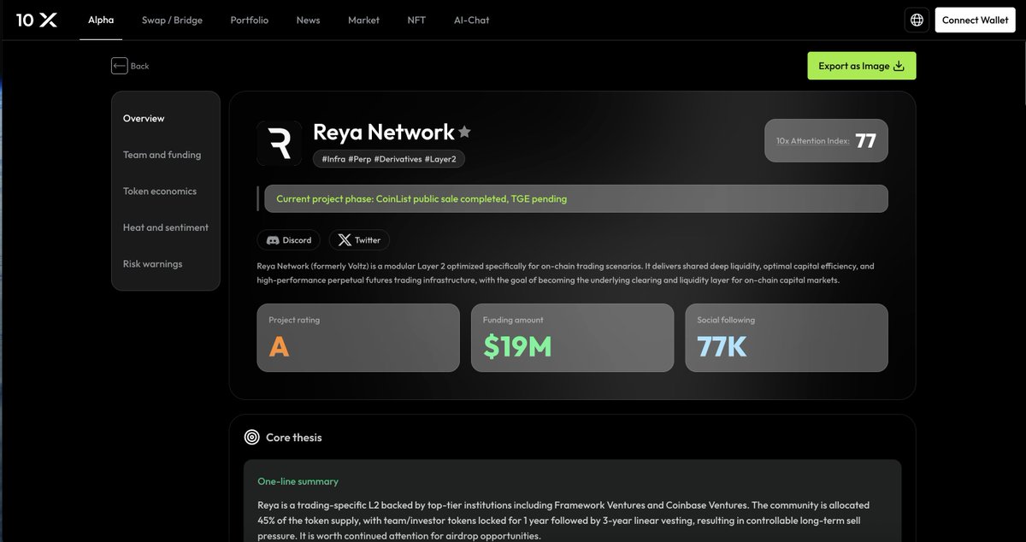The image size is (1026, 542).
Task: Click the Core thesis target icon
Action: [251, 437]
